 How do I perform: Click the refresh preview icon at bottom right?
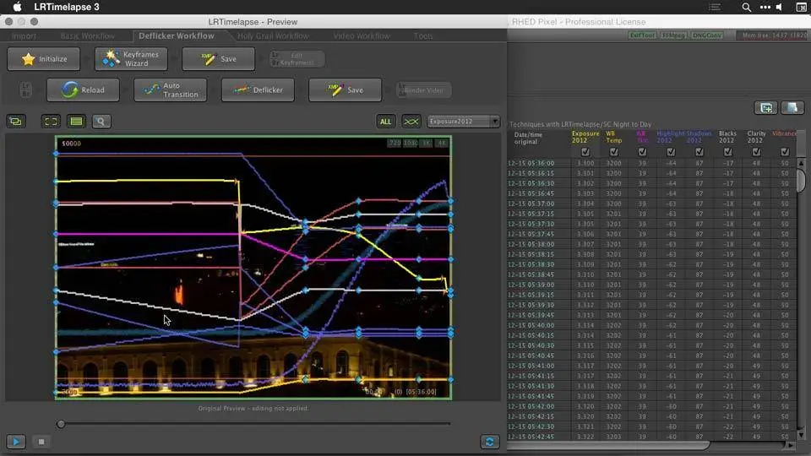[489, 442]
